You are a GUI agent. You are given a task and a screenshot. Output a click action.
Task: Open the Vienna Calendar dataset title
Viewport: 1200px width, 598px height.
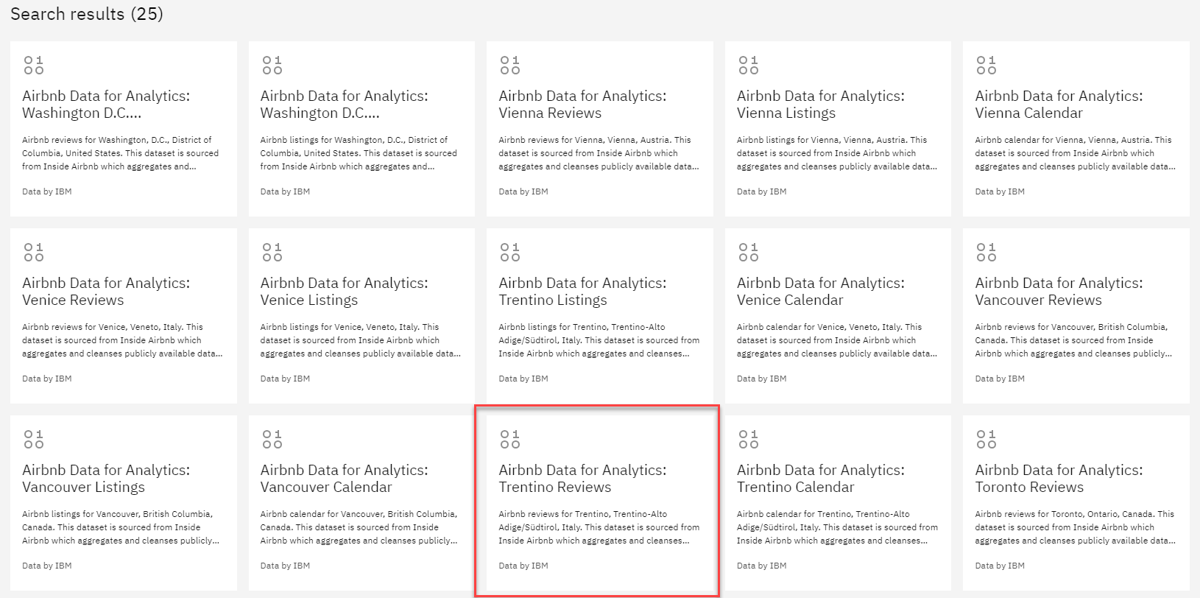tap(1058, 105)
